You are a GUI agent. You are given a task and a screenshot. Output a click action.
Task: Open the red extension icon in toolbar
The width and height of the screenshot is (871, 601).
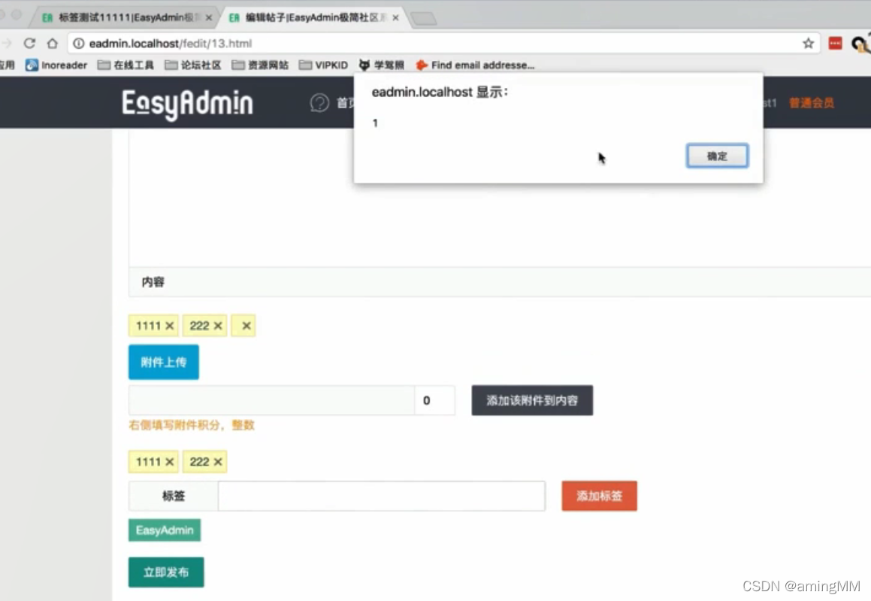click(835, 44)
